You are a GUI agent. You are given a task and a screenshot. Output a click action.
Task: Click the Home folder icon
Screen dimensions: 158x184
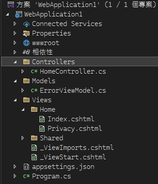(x=34, y=110)
